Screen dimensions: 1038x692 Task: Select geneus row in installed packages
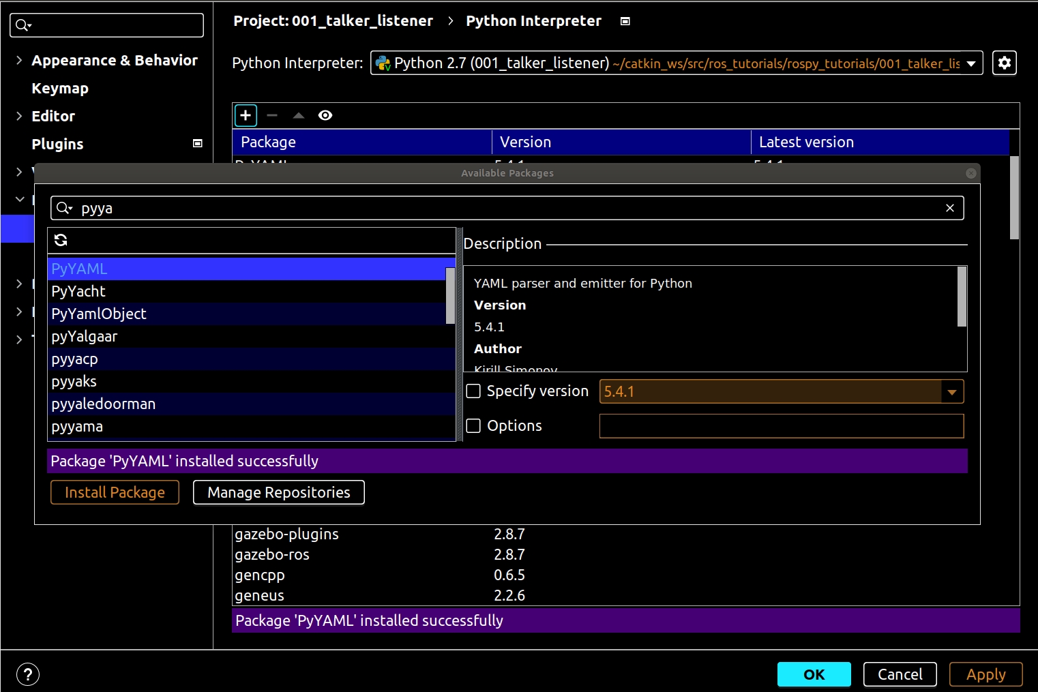[621, 595]
